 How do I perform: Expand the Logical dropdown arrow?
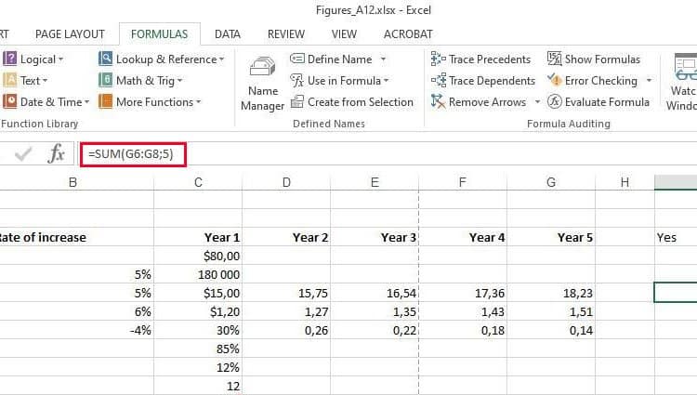[x=61, y=59]
